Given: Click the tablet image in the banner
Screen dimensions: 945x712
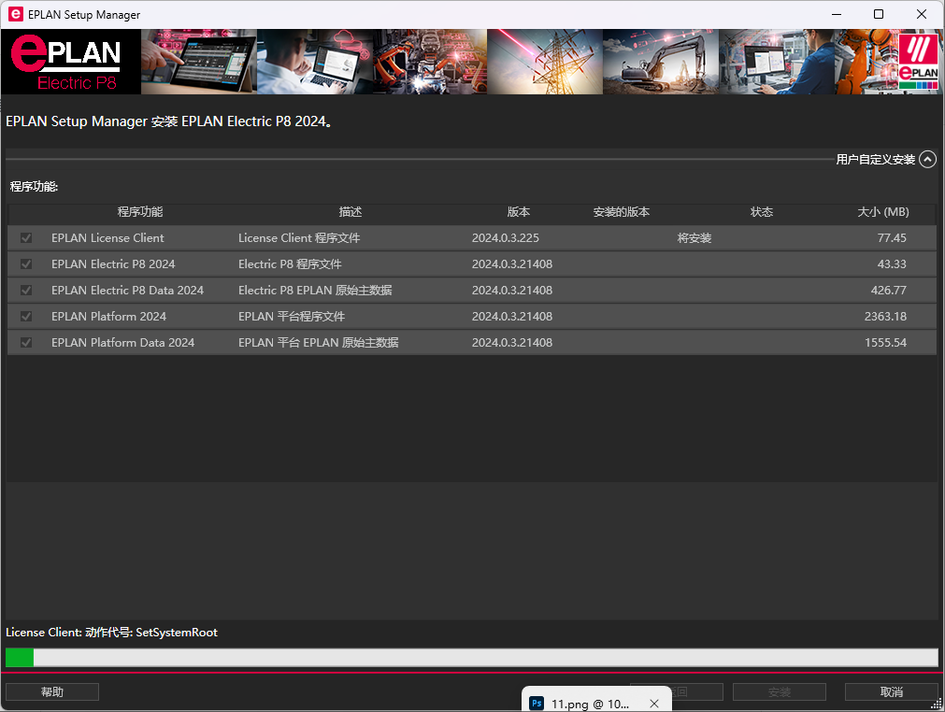Looking at the screenshot, I should click(198, 63).
